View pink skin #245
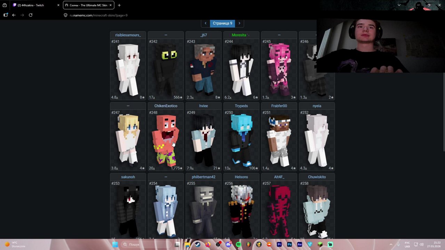 point(279,69)
